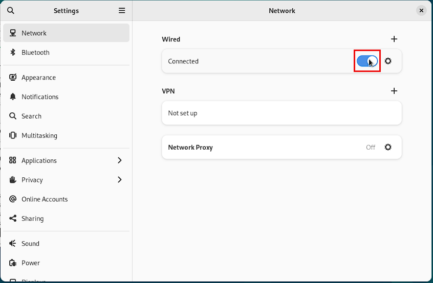
Task: Open the Multitasking settings panel
Action: click(39, 136)
